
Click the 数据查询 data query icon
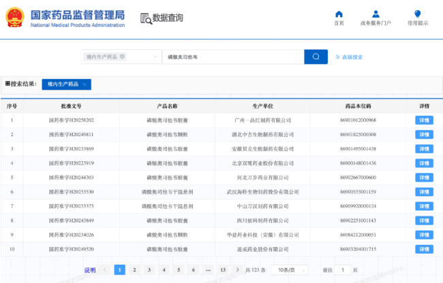click(146, 18)
